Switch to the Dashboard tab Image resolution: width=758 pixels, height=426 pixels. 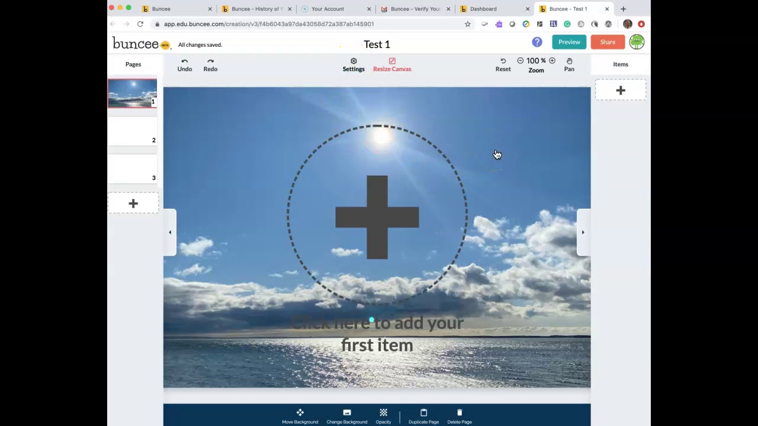coord(494,9)
